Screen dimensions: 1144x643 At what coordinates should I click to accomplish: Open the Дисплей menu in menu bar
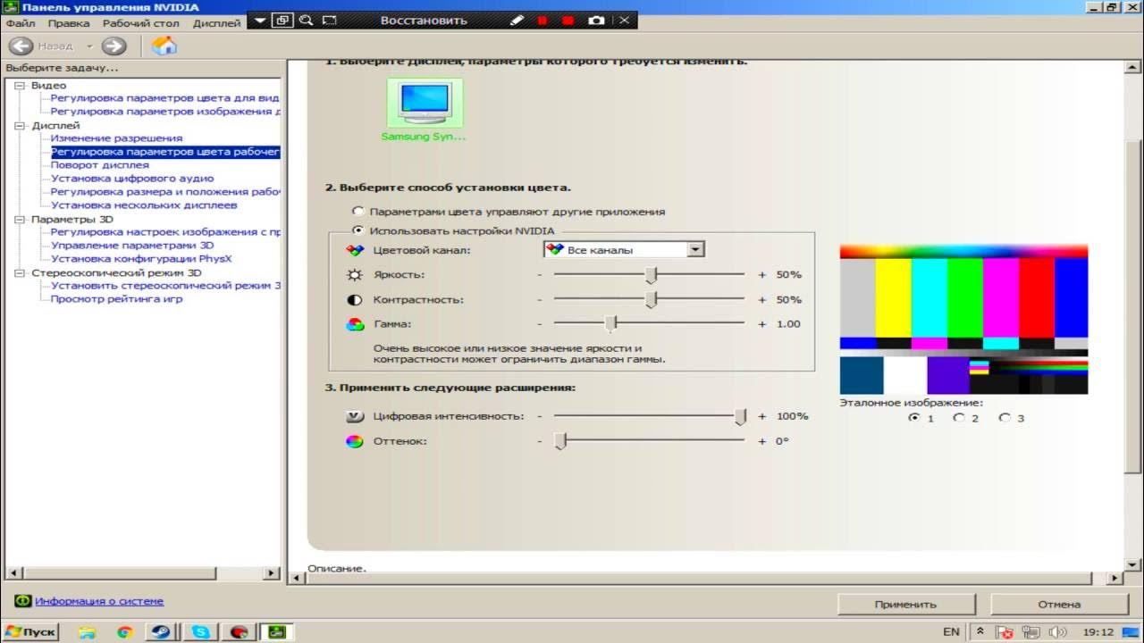tap(216, 23)
